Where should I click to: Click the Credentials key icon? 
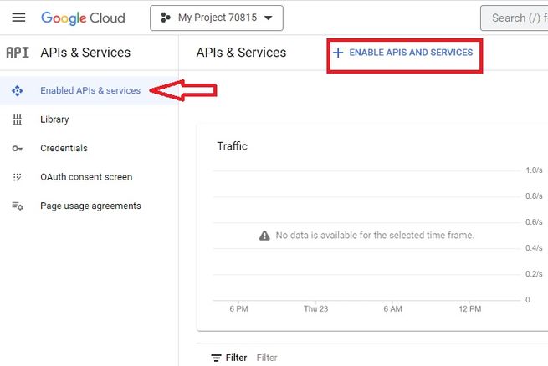pyautogui.click(x=18, y=148)
